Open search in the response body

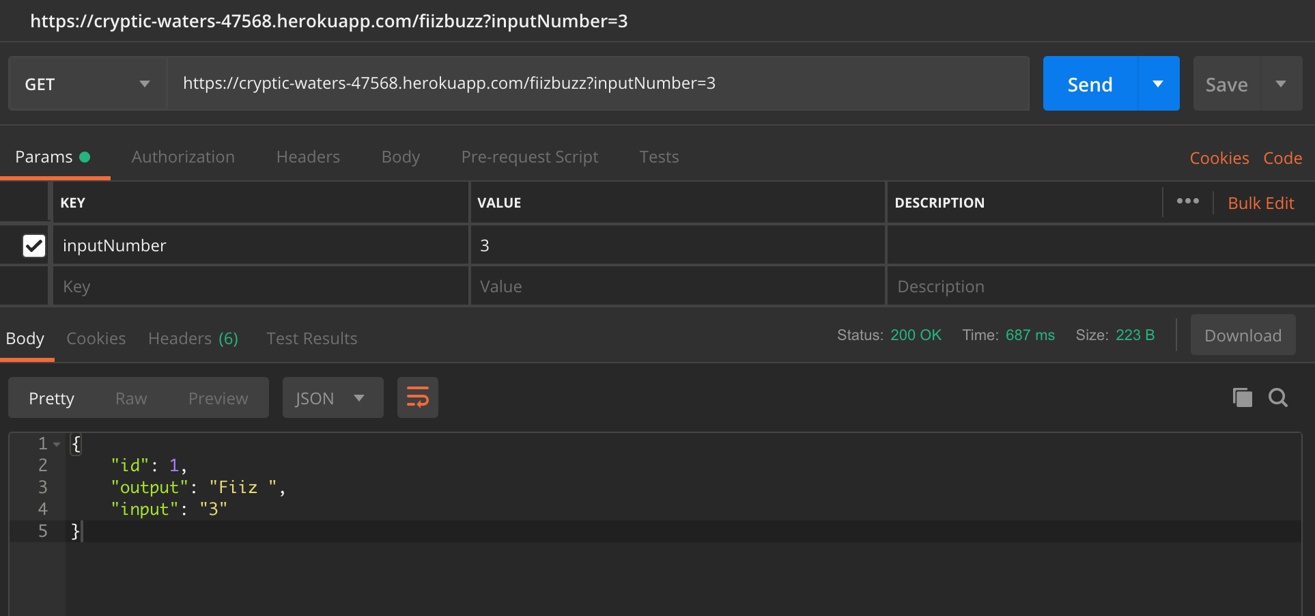click(1277, 397)
